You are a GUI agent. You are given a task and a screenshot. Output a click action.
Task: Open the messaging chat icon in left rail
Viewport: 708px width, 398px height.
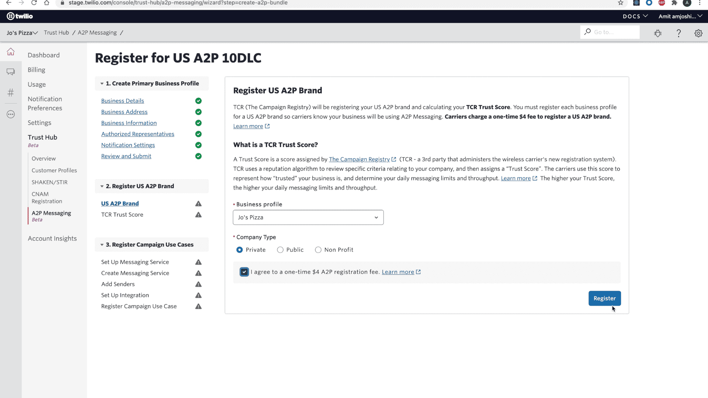(11, 72)
